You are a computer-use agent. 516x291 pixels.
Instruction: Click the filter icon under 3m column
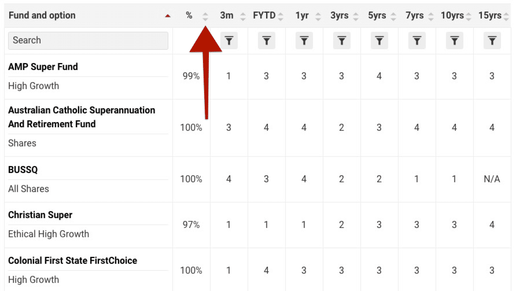[229, 40]
